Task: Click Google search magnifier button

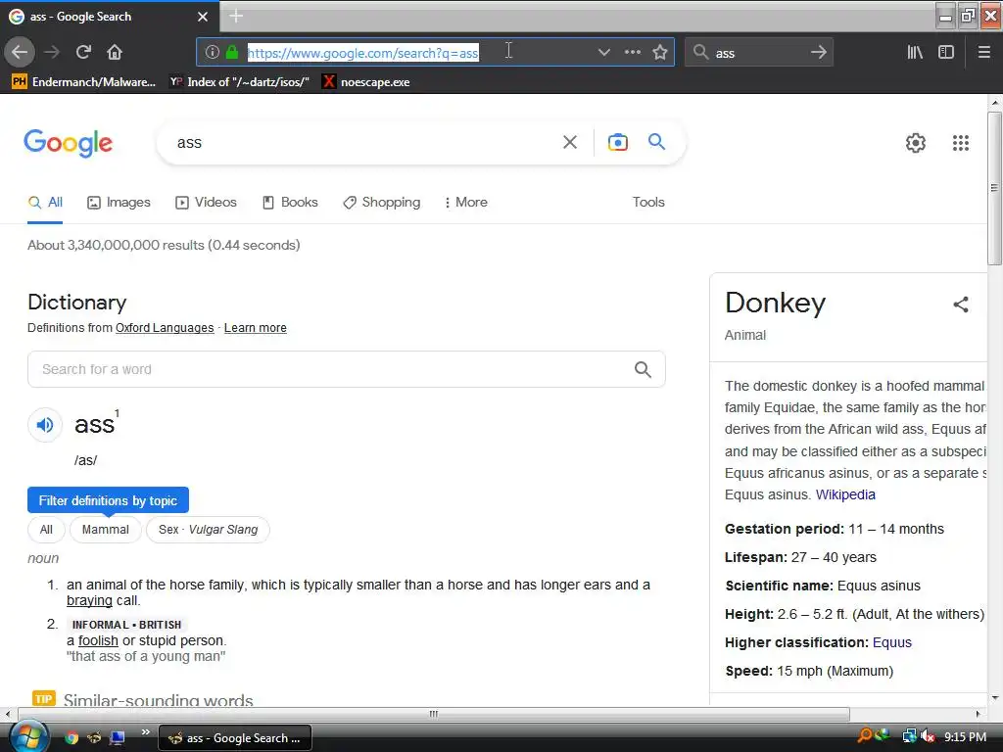Action: tap(656, 141)
